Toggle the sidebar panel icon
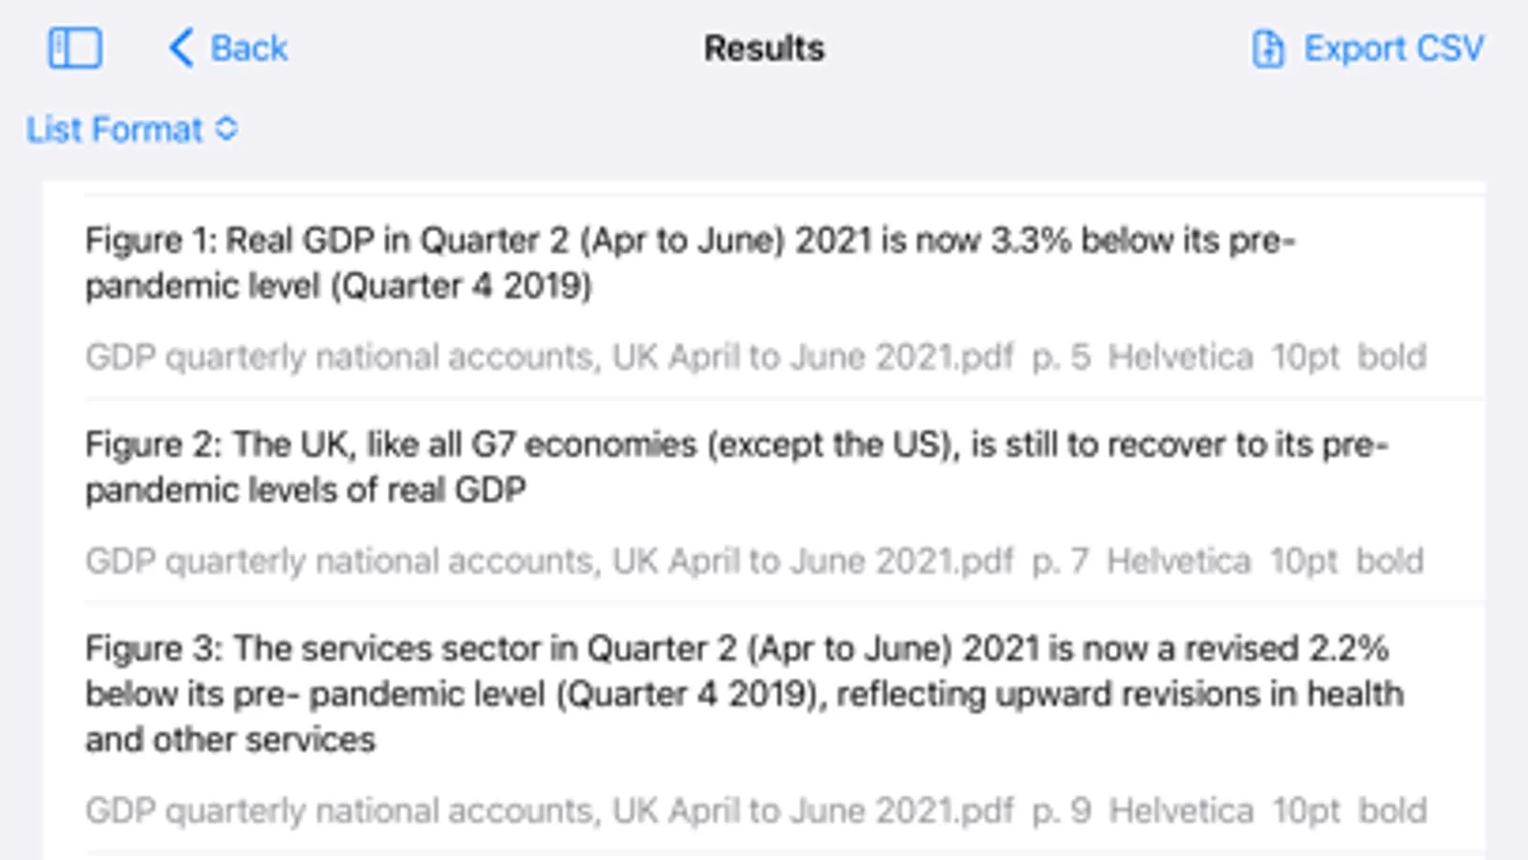This screenshot has height=860, width=1528. [75, 48]
